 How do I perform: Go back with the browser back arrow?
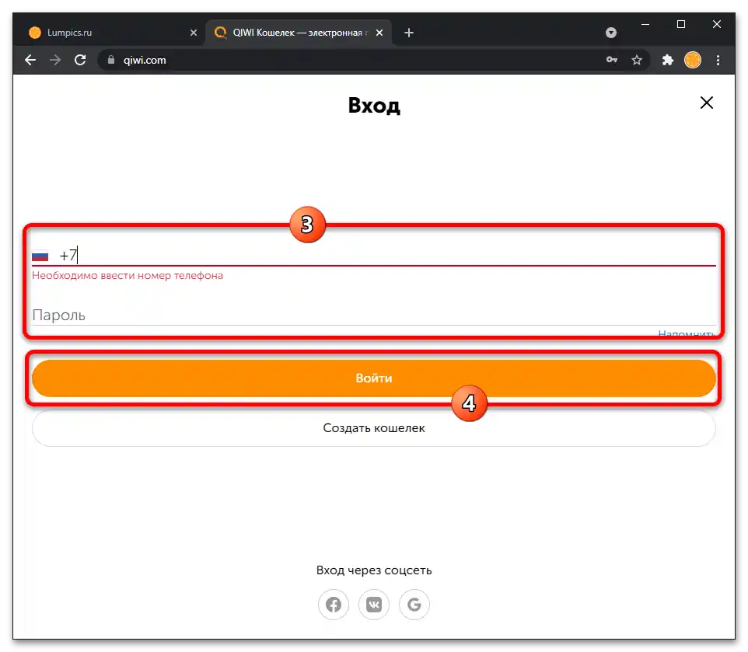(30, 60)
